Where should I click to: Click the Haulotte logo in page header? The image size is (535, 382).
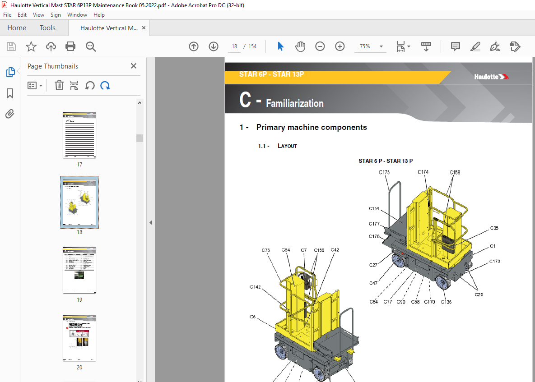click(x=491, y=77)
